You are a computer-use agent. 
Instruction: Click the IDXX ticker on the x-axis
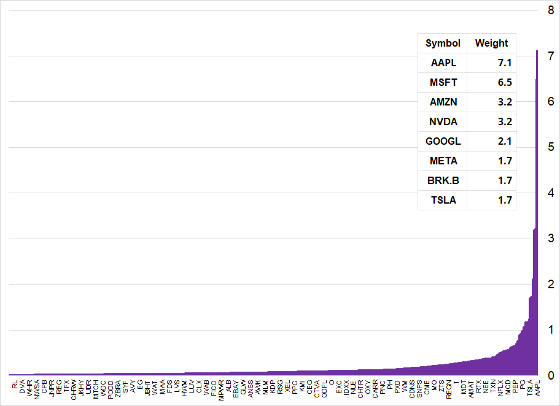pyautogui.click(x=346, y=388)
